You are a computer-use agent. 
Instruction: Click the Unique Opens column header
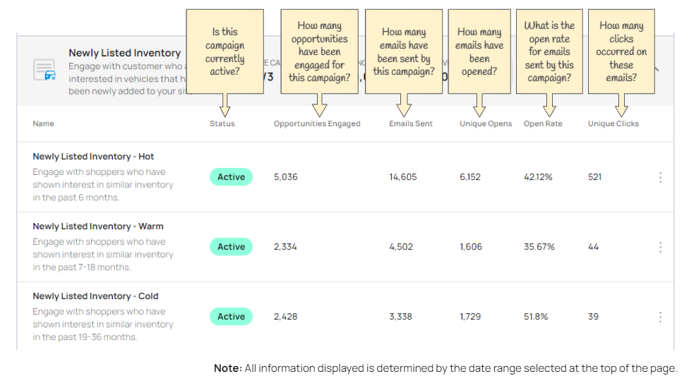[486, 123]
